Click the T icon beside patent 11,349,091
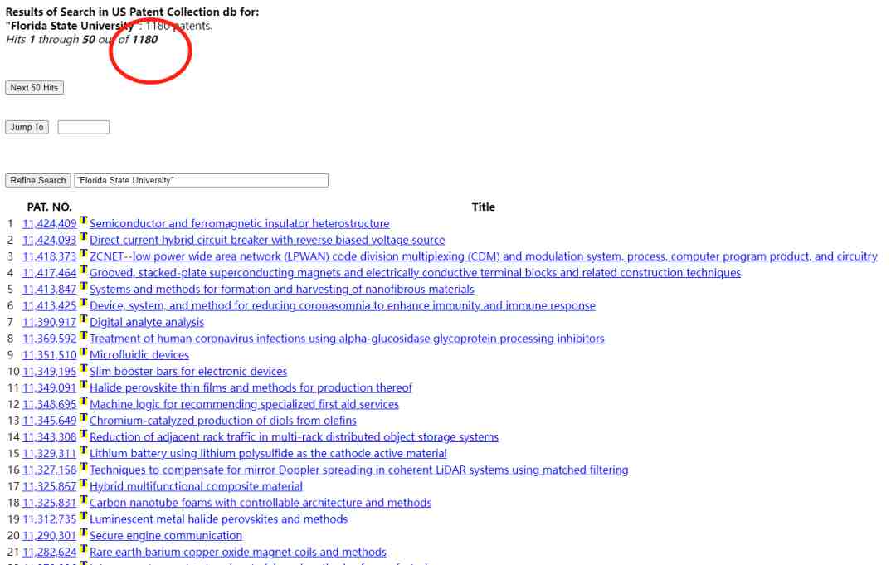 [x=84, y=385]
